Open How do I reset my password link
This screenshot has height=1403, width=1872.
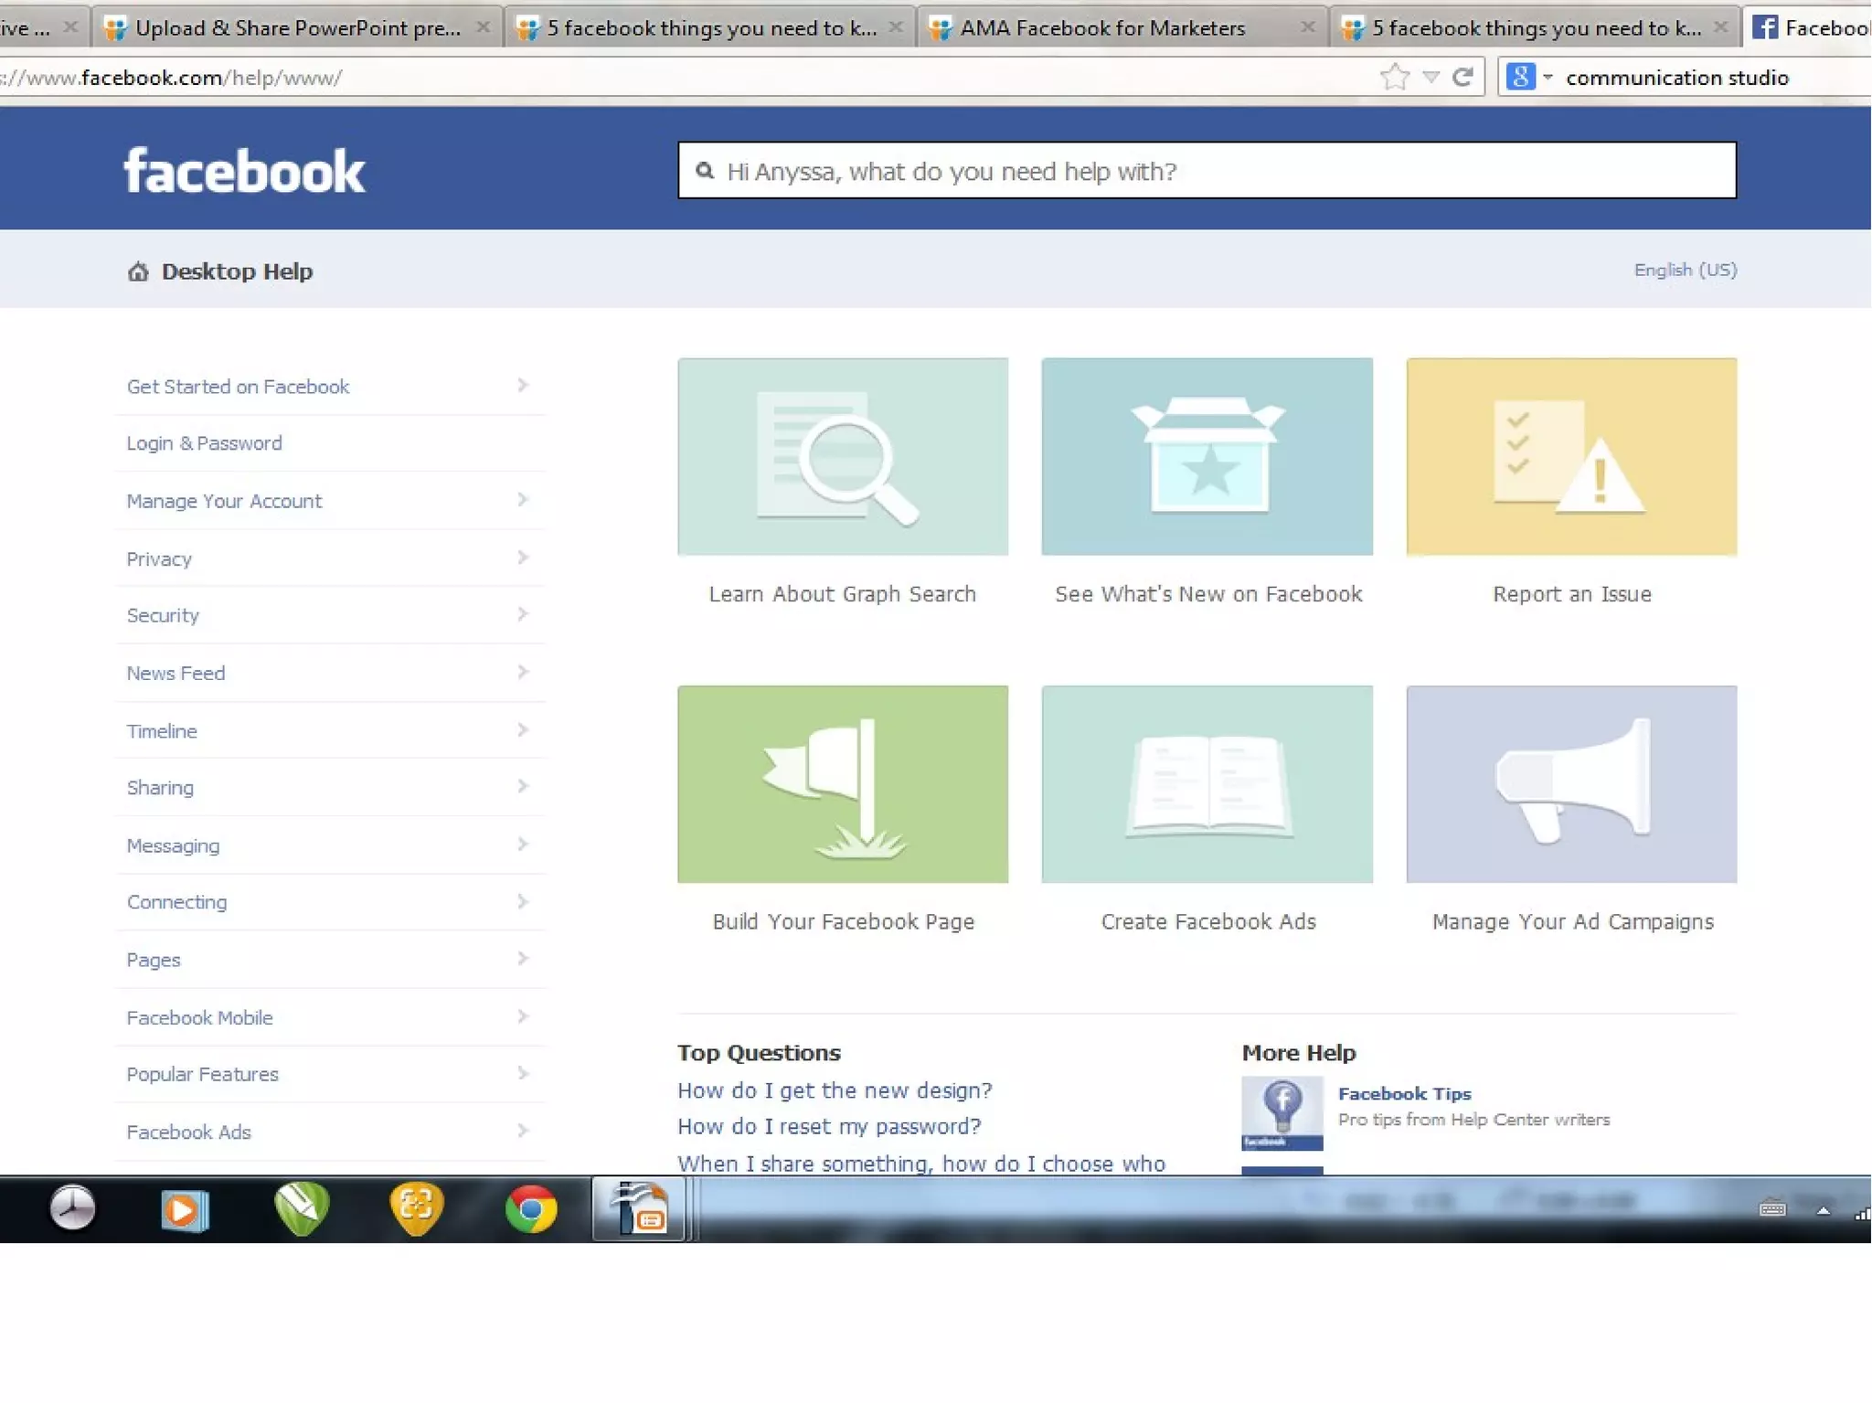[828, 1126]
